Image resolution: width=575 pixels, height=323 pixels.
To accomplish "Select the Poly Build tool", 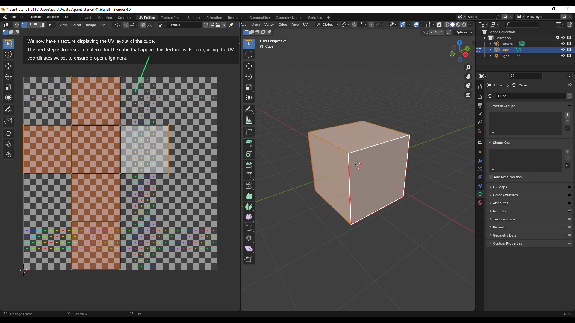I will [x=249, y=196].
